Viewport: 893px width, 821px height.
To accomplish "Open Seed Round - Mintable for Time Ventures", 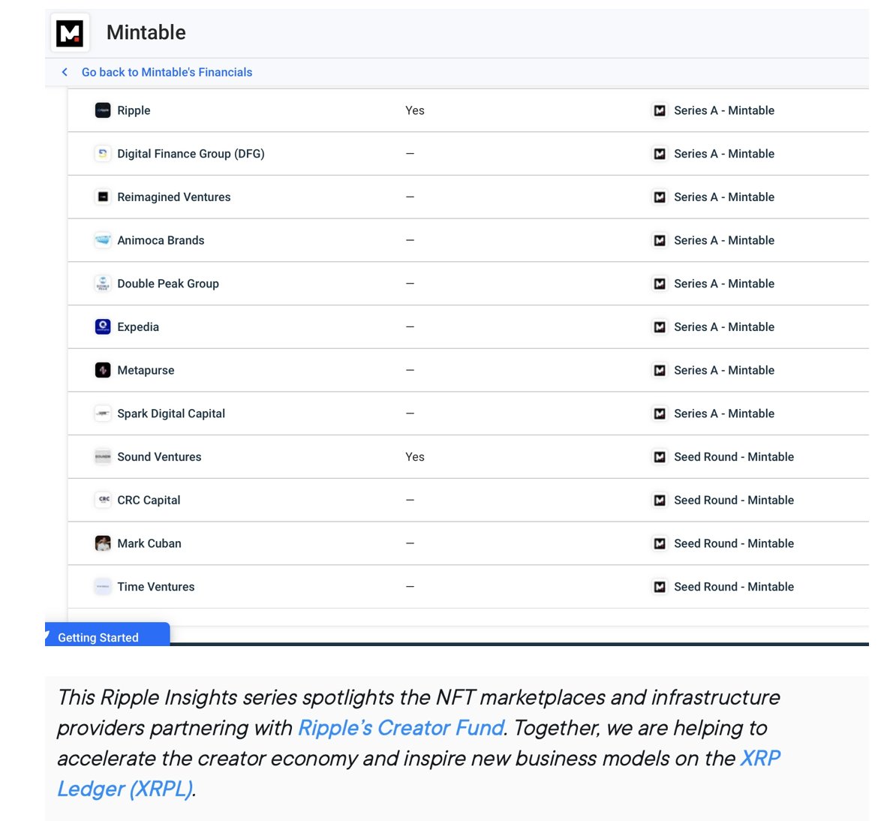I will click(x=733, y=587).
